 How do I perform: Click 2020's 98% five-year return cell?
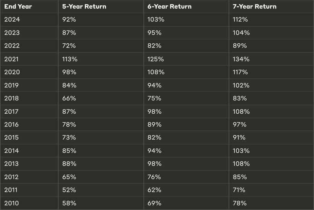click(x=70, y=72)
